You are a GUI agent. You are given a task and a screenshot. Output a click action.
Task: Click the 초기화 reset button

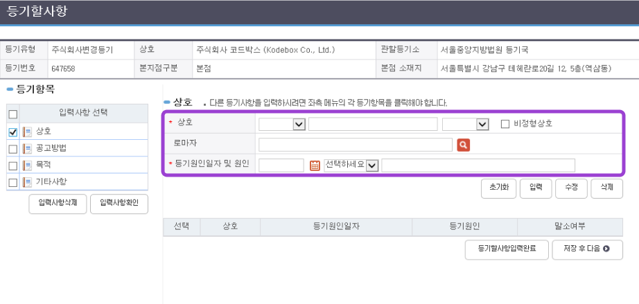(x=499, y=188)
